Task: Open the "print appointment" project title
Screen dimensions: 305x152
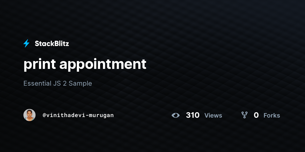Action: click(85, 64)
